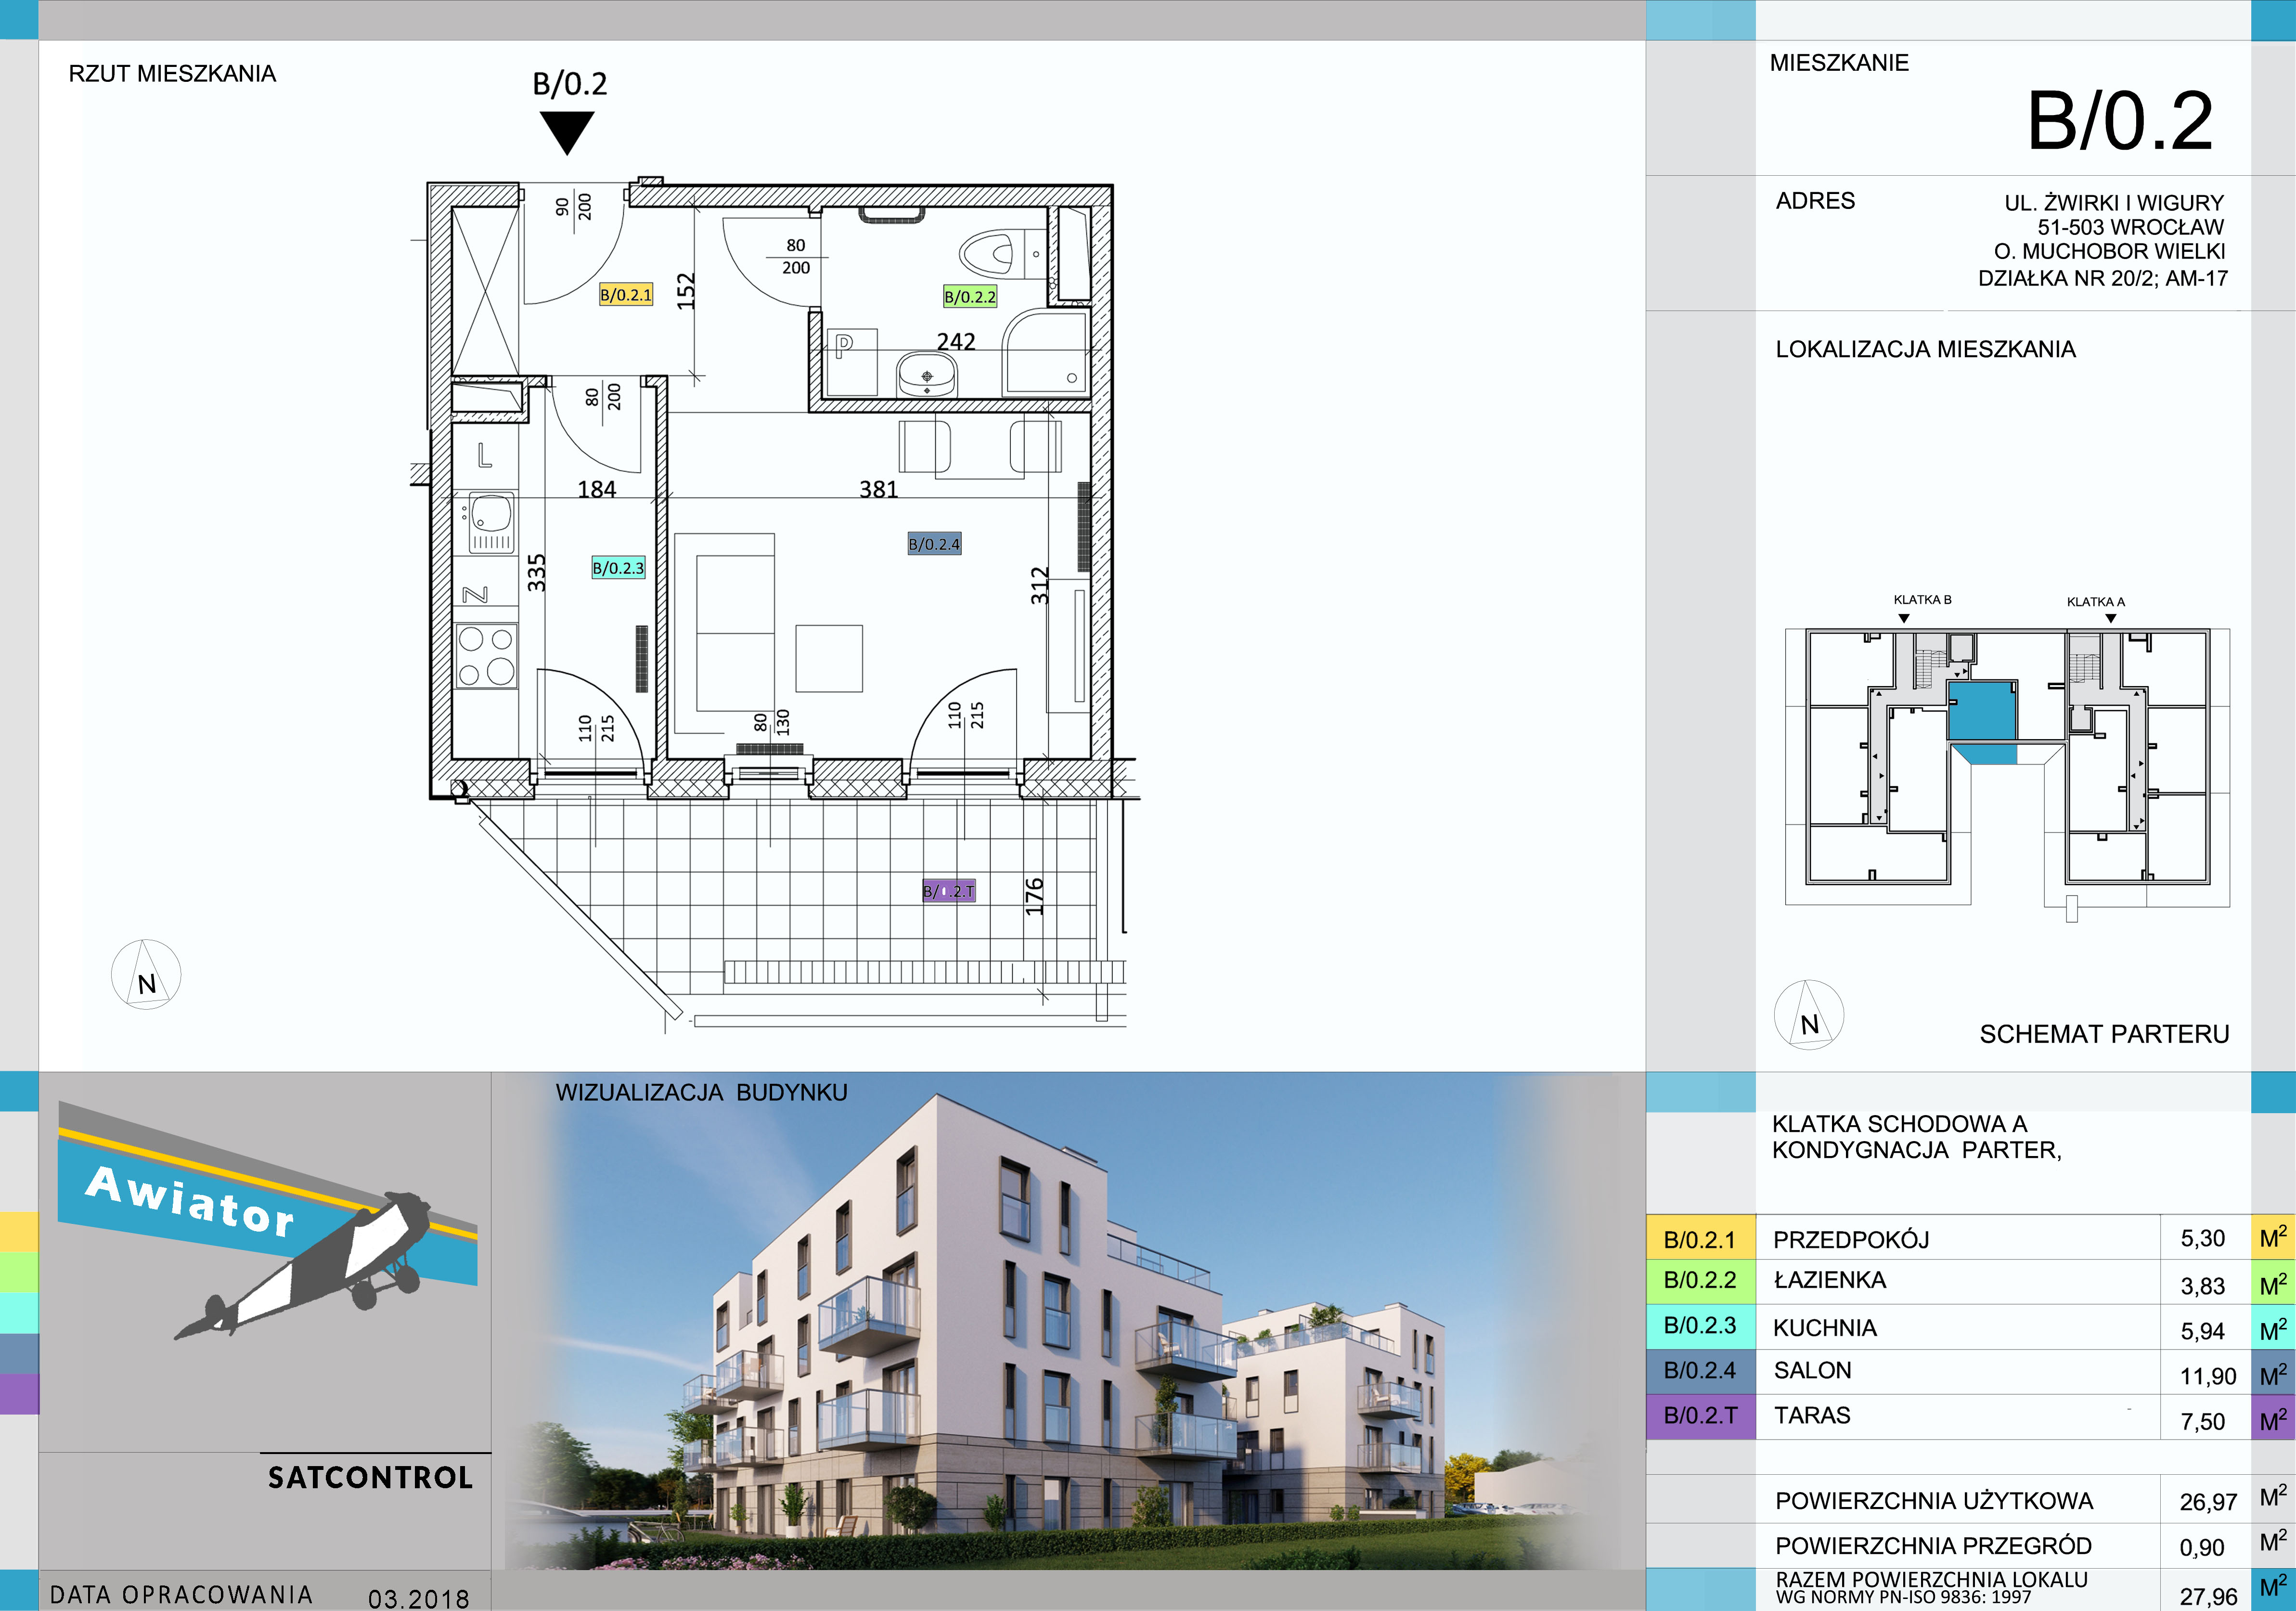Select the KUCHNIA row label
Image resolution: width=2296 pixels, height=1611 pixels.
click(x=1825, y=1328)
